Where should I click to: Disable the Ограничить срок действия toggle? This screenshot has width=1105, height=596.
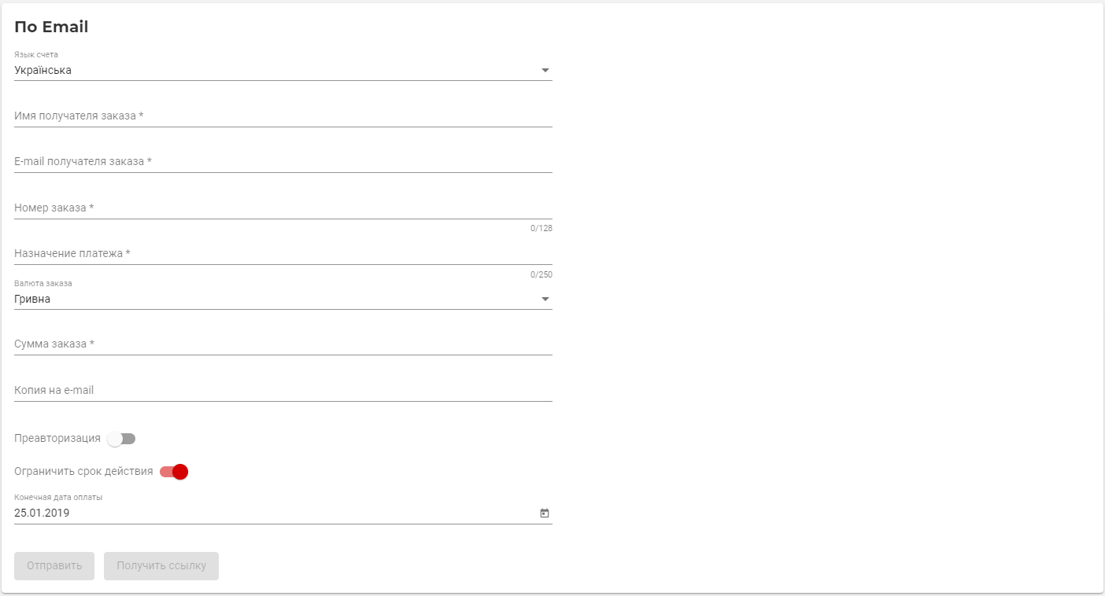(174, 472)
